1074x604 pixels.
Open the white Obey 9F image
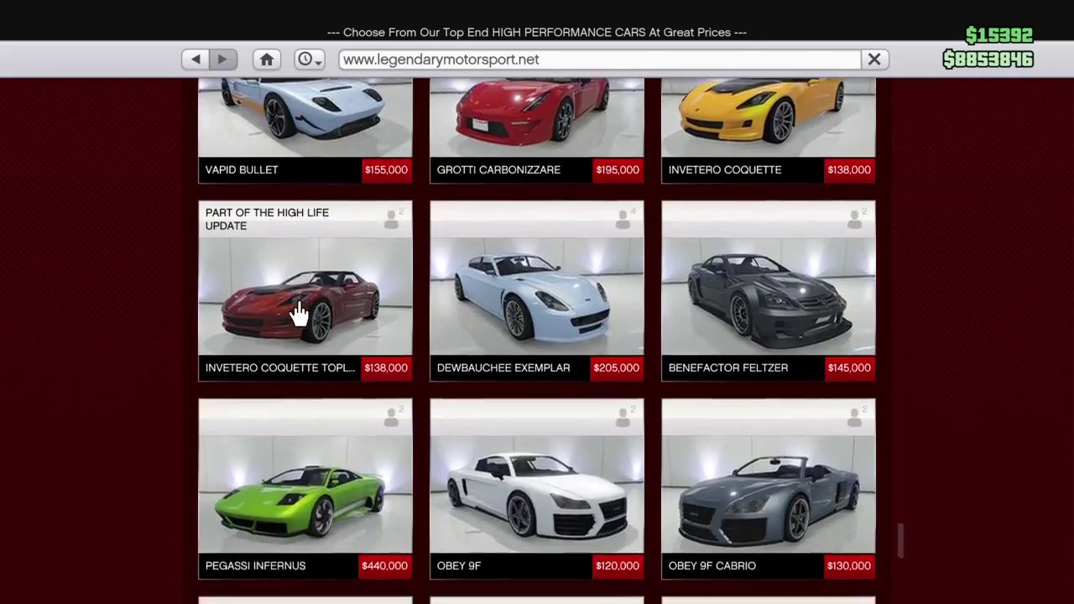pos(537,494)
